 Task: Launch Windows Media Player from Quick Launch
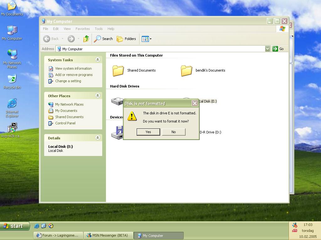point(51,226)
